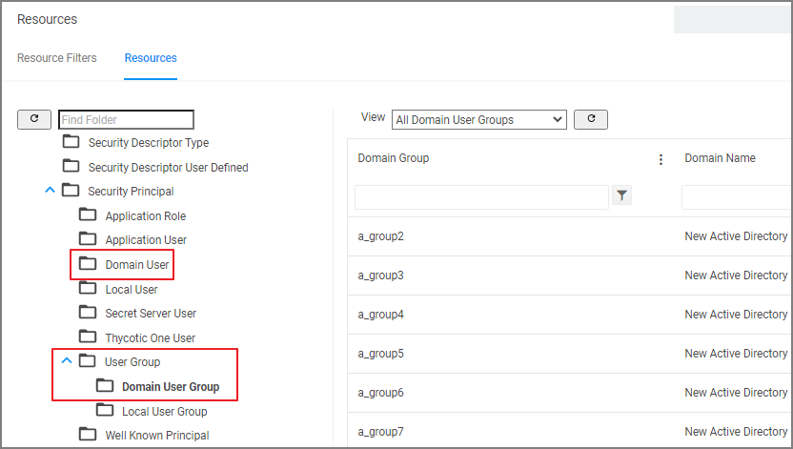Open the Secret Server User folder
793x449 pixels.
(x=151, y=314)
